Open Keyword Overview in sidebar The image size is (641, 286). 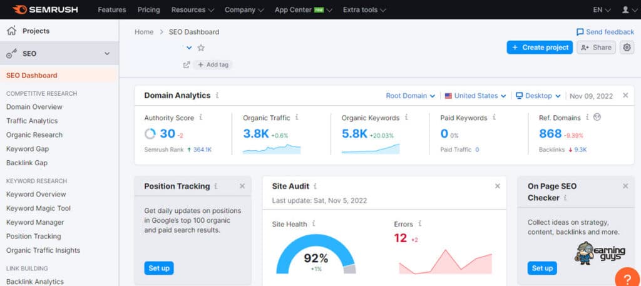click(x=36, y=194)
